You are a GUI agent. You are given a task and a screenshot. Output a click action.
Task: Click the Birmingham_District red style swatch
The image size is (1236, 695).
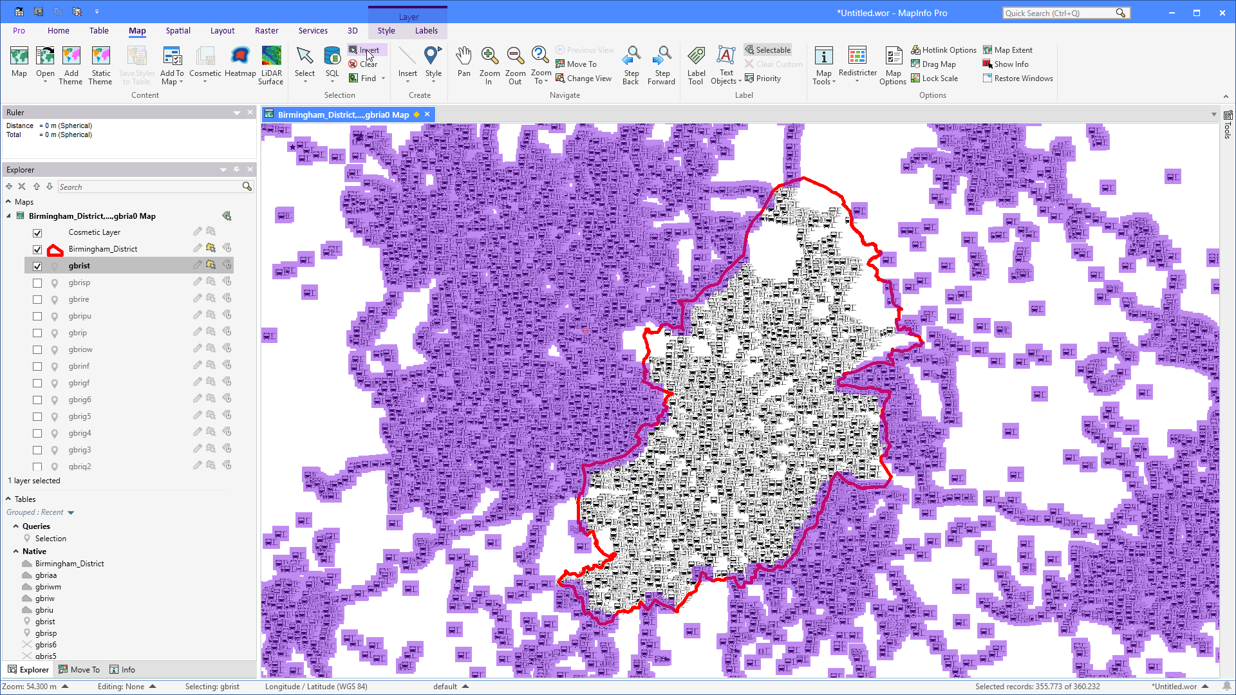(x=55, y=250)
